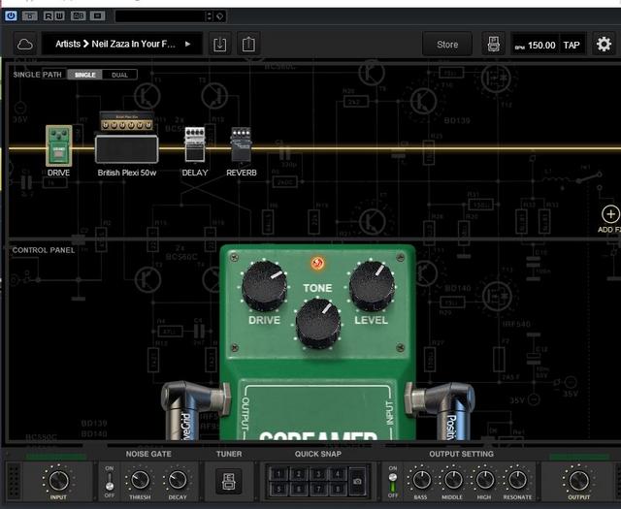Click the host preset name field
This screenshot has height=509, width=621.
click(160, 16)
